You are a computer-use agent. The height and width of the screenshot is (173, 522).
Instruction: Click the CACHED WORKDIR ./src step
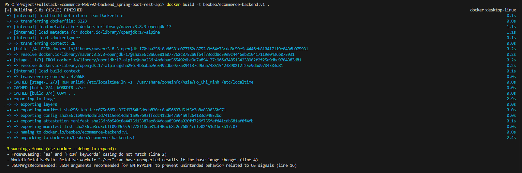50,88
